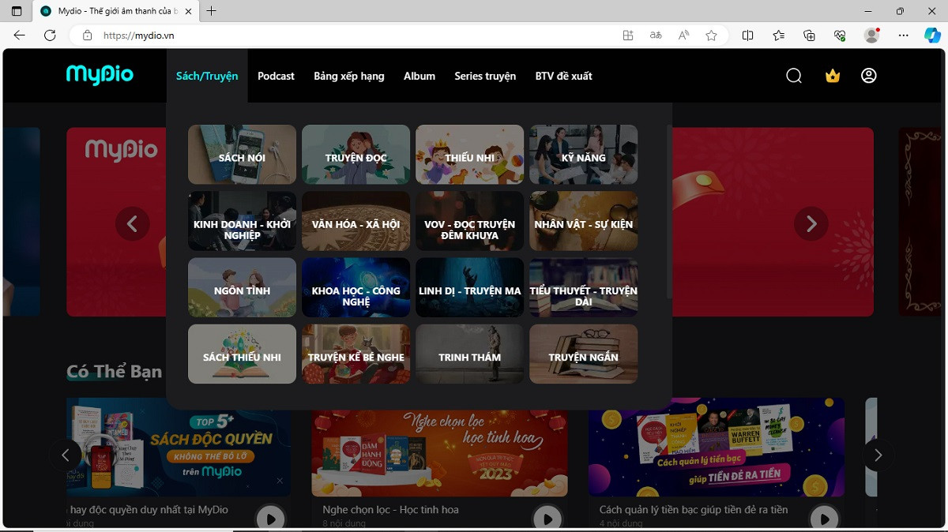Open the Podcast menu item
The width and height of the screenshot is (948, 532).
276,76
